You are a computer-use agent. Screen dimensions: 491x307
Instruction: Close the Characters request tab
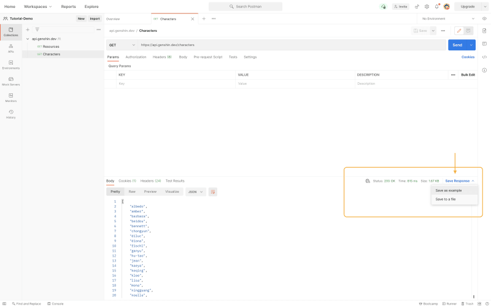[193, 19]
